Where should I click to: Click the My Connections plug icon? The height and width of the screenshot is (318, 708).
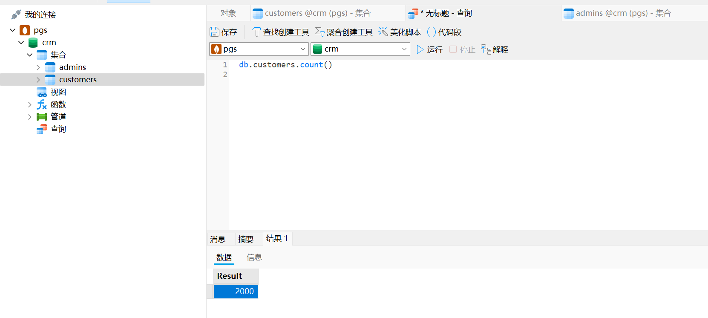pos(16,15)
